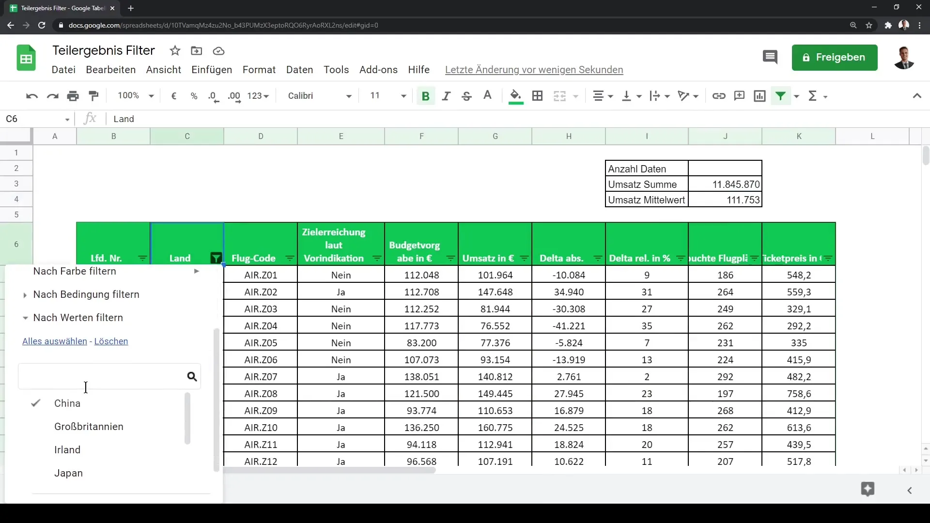
Task: Click Alles auswählen link
Action: tap(55, 341)
